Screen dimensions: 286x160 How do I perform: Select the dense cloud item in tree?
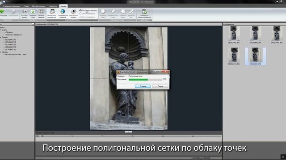(x=13, y=35)
